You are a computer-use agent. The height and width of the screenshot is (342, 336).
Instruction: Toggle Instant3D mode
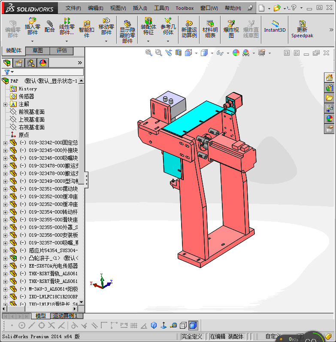click(275, 27)
